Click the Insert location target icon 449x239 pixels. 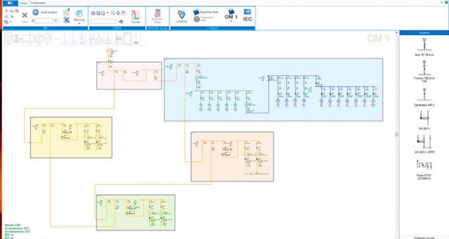coord(36,12)
